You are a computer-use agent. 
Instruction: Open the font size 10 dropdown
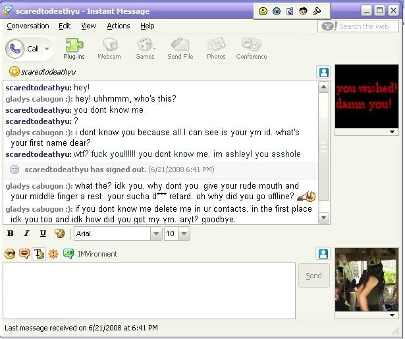[184, 233]
